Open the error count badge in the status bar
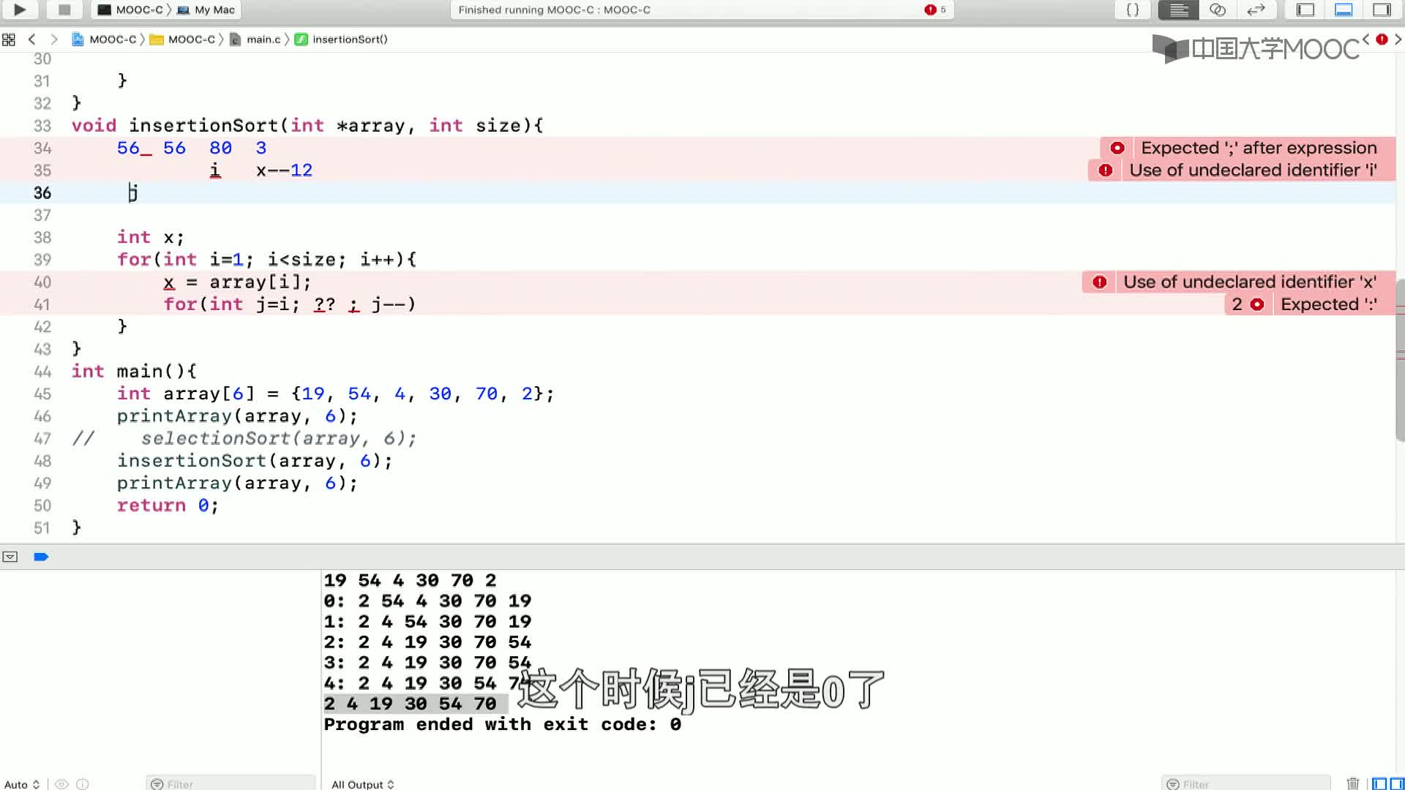The image size is (1405, 790). click(935, 10)
